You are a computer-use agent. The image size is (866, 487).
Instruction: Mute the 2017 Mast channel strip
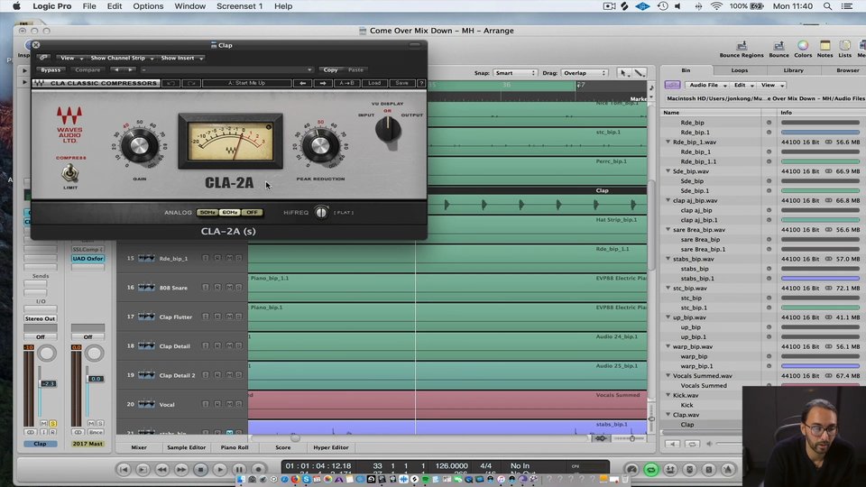[91, 424]
